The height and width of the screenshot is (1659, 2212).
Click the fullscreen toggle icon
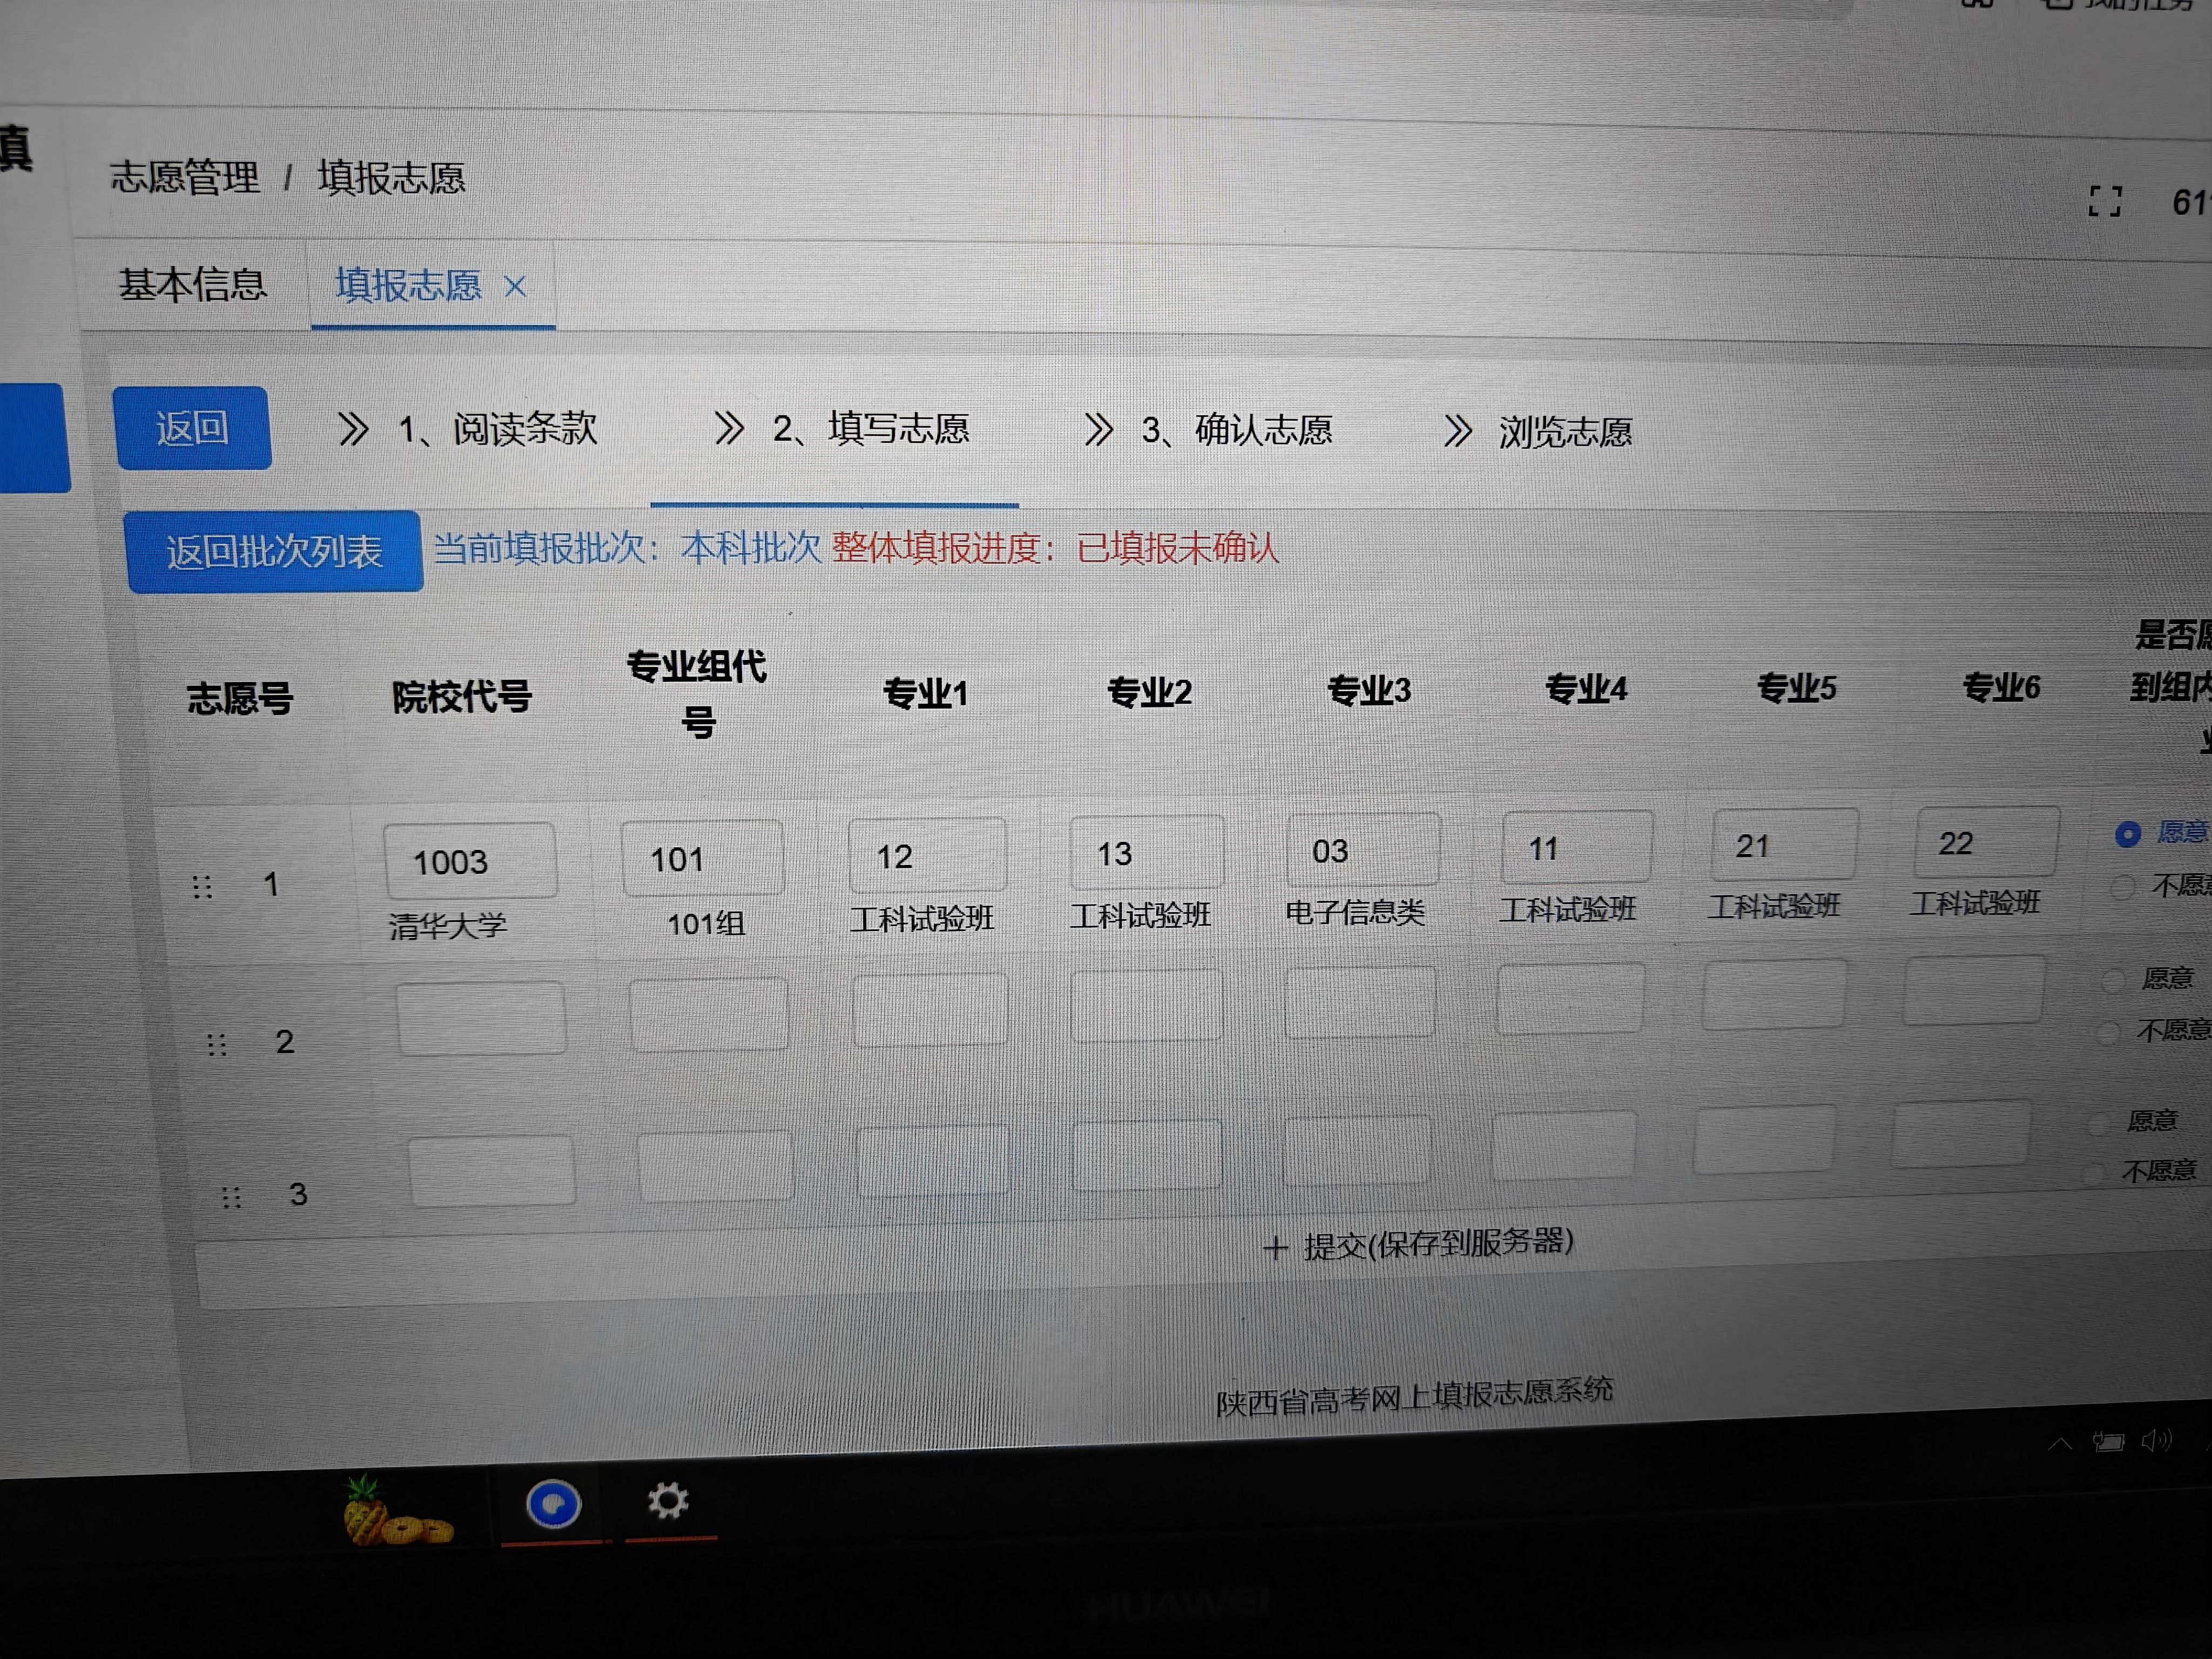2104,201
